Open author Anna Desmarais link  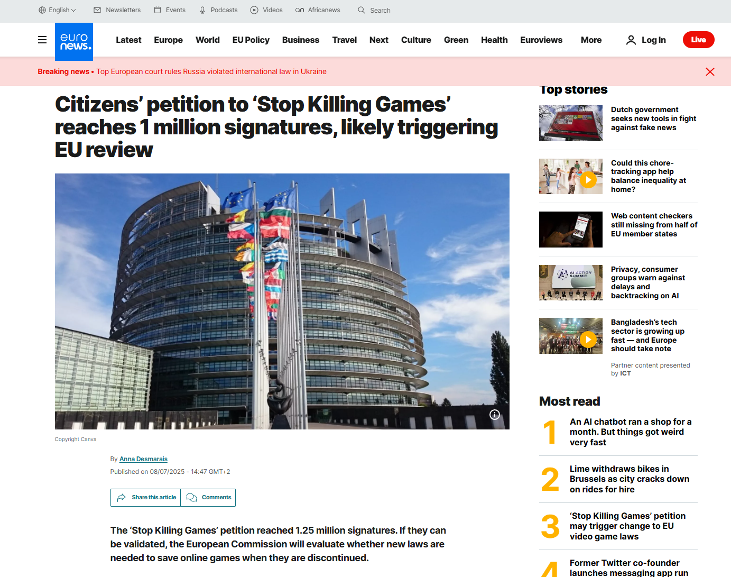143,459
